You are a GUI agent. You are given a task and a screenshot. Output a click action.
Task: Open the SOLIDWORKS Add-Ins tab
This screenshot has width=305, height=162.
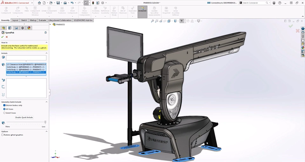coord(83,20)
